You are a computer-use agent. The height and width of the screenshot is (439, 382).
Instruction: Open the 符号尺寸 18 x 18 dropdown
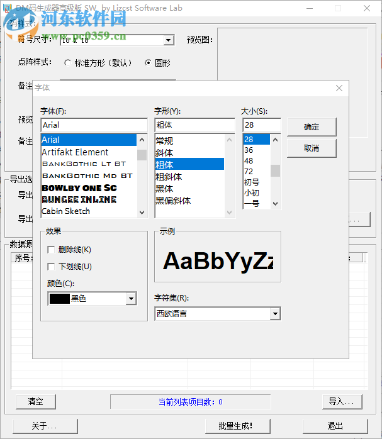click(168, 40)
